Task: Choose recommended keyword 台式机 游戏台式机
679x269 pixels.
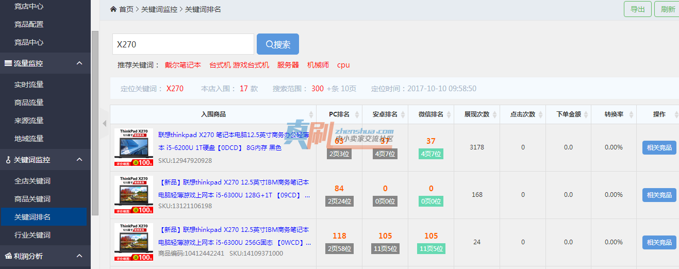Action: pyautogui.click(x=239, y=65)
